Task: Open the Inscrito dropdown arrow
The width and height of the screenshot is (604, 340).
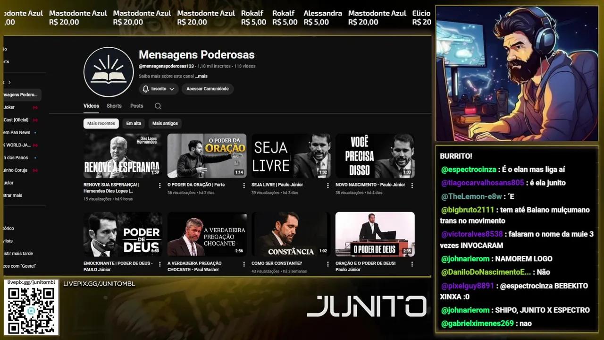Action: click(x=172, y=89)
